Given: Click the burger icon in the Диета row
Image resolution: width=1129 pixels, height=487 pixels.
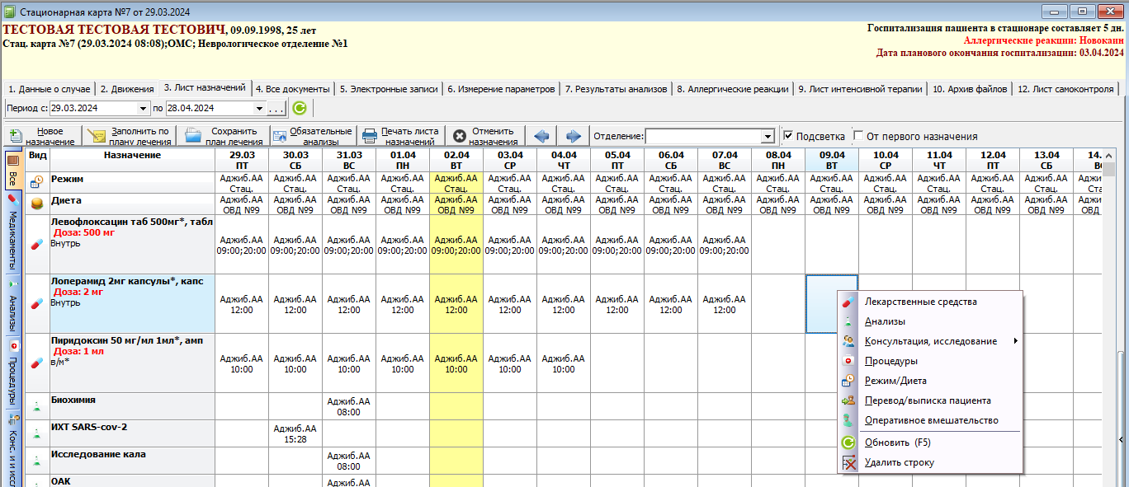Looking at the screenshot, I should click(37, 204).
